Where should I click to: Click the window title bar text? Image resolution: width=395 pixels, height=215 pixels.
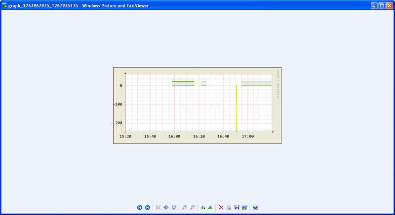(x=79, y=5)
